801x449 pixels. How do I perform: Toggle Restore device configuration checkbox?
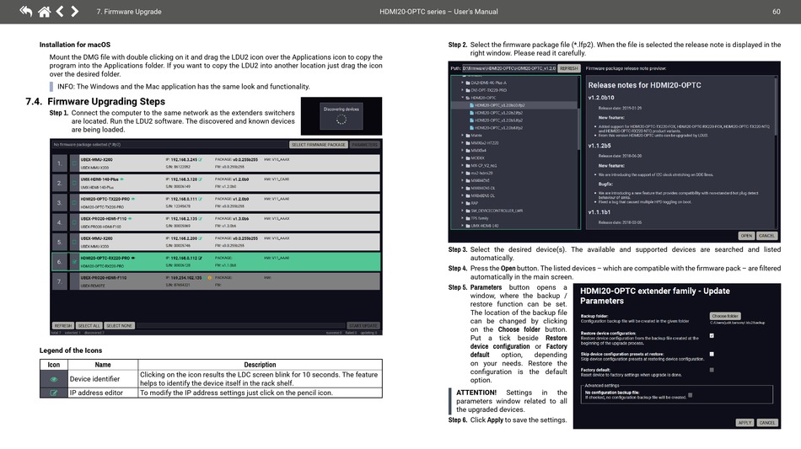click(x=712, y=336)
